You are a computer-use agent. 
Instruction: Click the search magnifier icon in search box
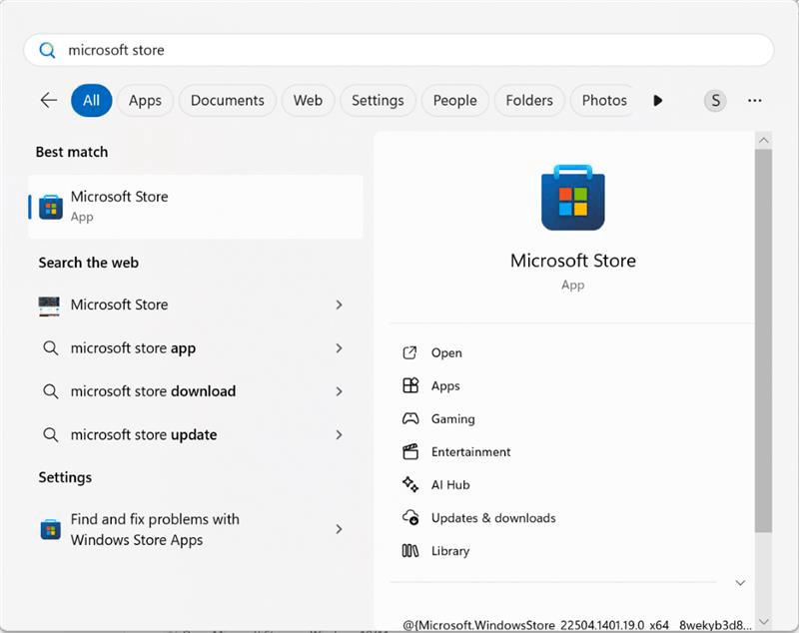pyautogui.click(x=47, y=50)
